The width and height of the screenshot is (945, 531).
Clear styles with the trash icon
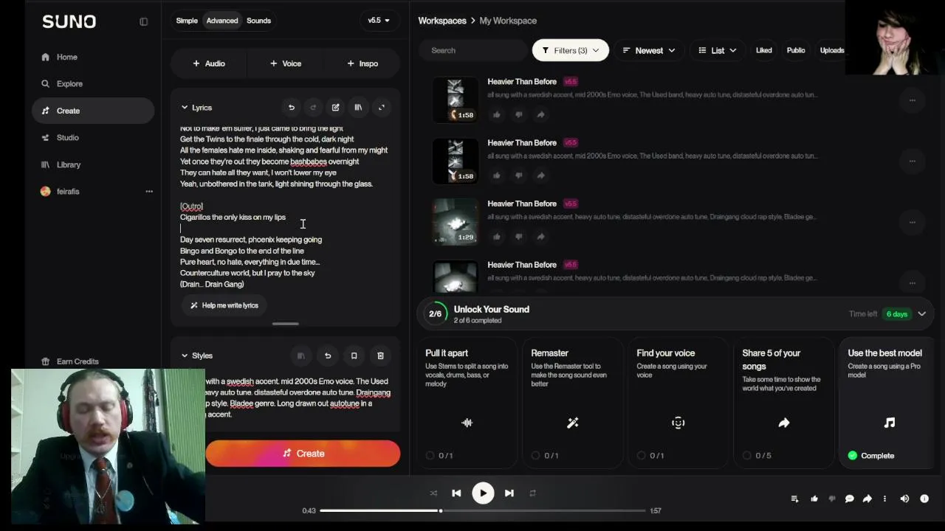(380, 355)
